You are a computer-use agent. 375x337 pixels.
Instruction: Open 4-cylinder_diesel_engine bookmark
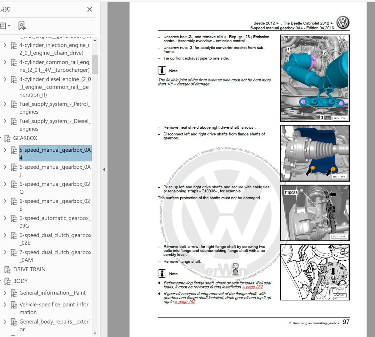55,87
